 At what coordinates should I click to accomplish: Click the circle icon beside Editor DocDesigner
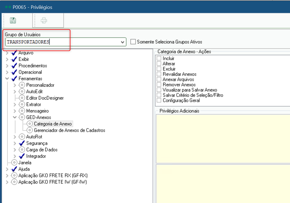(22, 98)
